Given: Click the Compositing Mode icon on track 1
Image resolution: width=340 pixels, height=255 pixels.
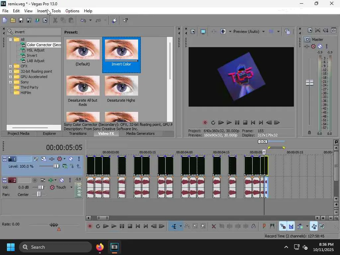Looking at the screenshot, I should coord(65,166).
